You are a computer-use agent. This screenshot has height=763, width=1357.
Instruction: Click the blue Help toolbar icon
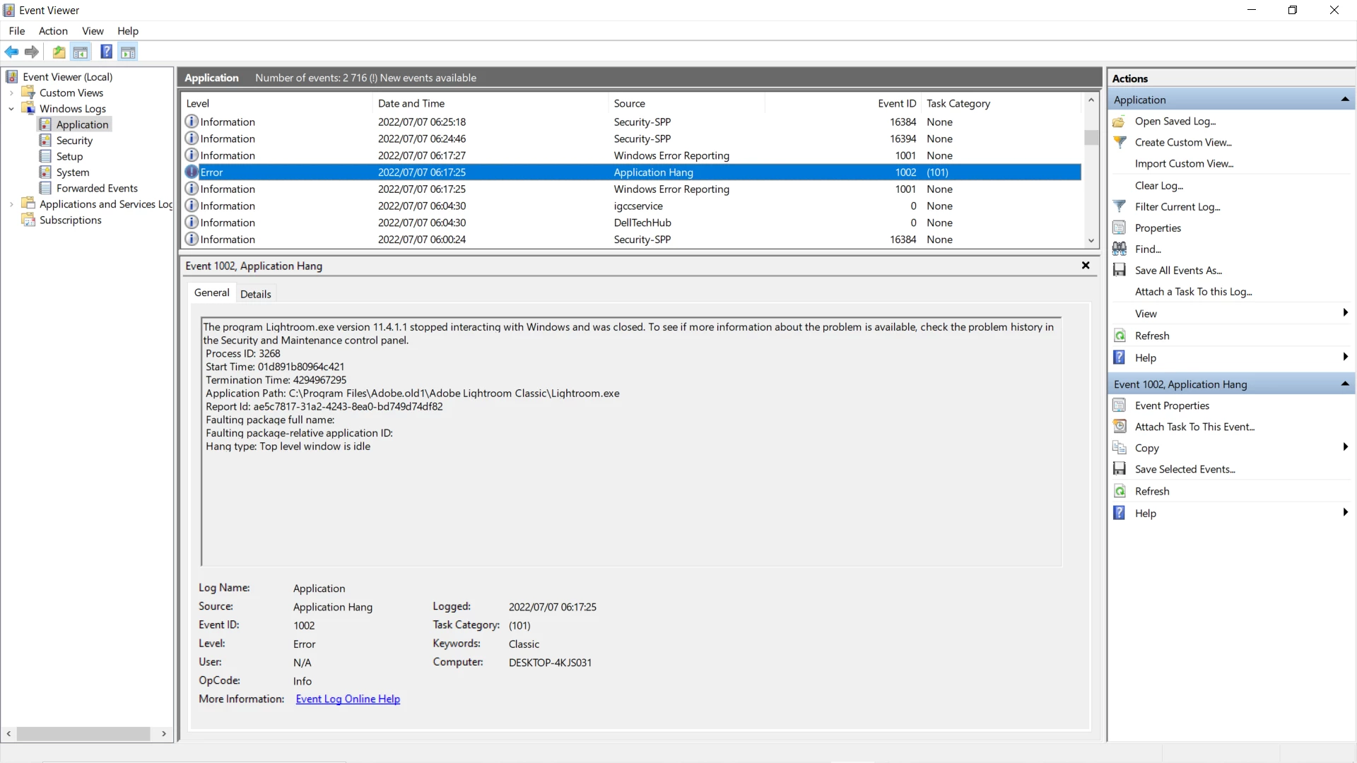[x=106, y=52]
